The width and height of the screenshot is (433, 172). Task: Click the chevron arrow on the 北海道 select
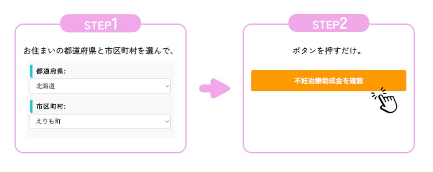pos(167,86)
